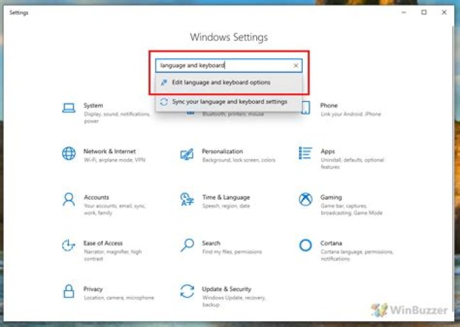The height and width of the screenshot is (327, 460).
Task: Click the Network & Internet globe icon
Action: [x=68, y=153]
